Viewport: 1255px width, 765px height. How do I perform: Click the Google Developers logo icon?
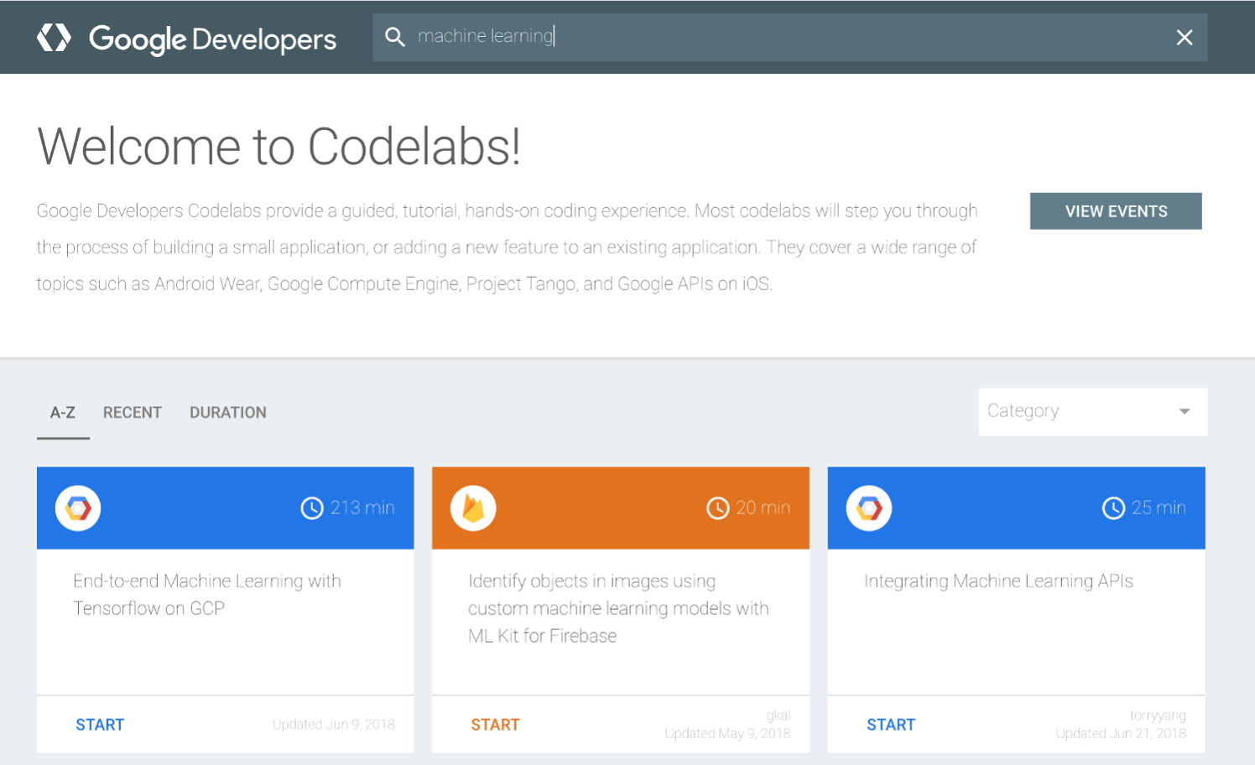[54, 37]
